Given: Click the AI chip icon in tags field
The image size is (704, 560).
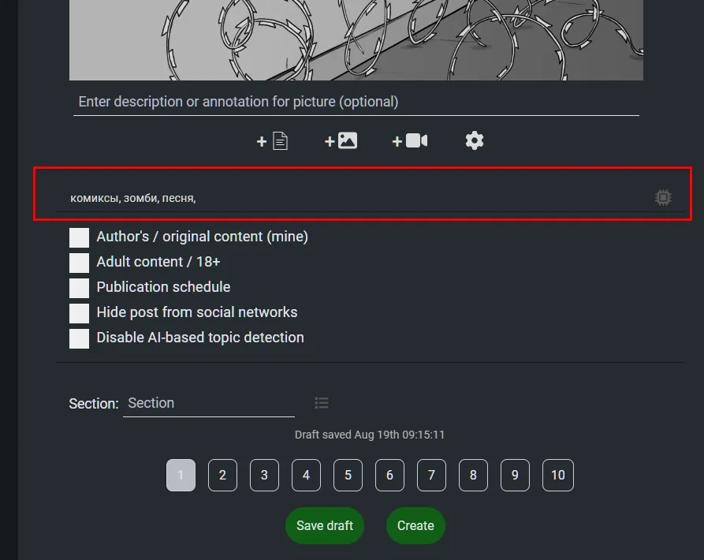Looking at the screenshot, I should (663, 198).
